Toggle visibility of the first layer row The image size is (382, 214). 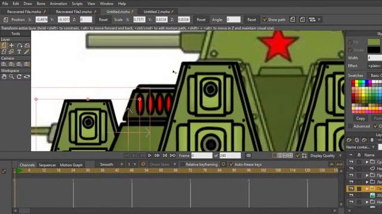(x=351, y=162)
